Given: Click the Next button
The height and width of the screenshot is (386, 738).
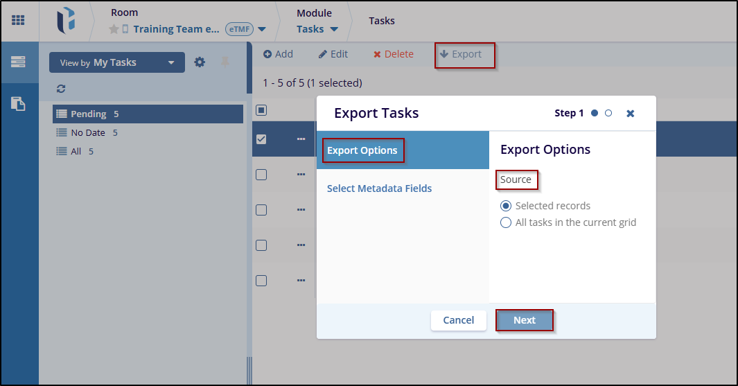Looking at the screenshot, I should (525, 320).
